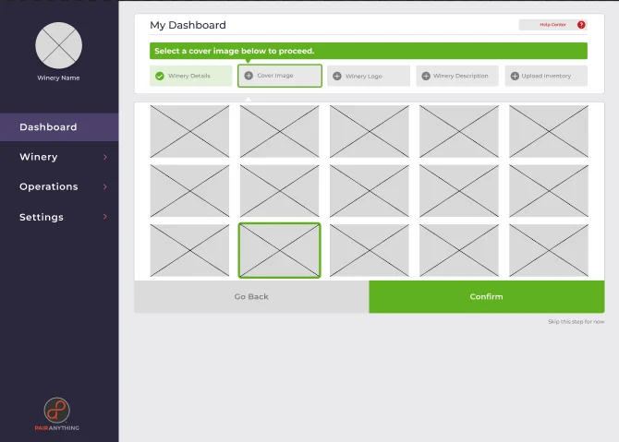This screenshot has width=619, height=442.
Task: Select third cover image in middle row
Action: [x=370, y=191]
